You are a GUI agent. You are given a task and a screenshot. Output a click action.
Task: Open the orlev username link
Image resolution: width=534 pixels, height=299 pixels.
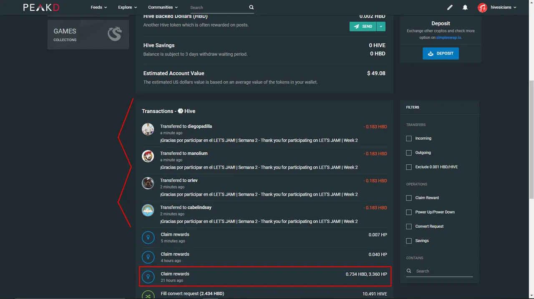[x=193, y=181]
